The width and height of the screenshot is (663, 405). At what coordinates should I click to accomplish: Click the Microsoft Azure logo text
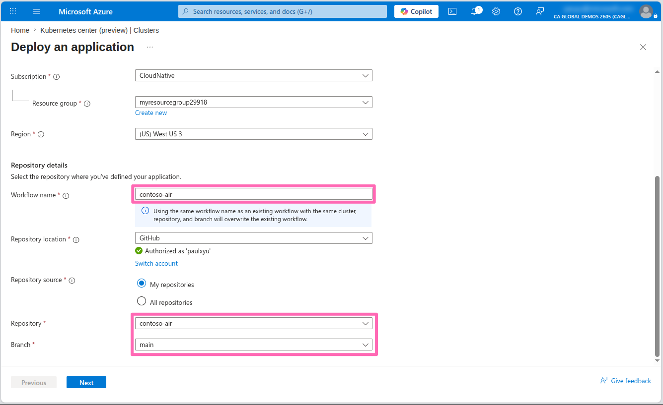click(85, 11)
